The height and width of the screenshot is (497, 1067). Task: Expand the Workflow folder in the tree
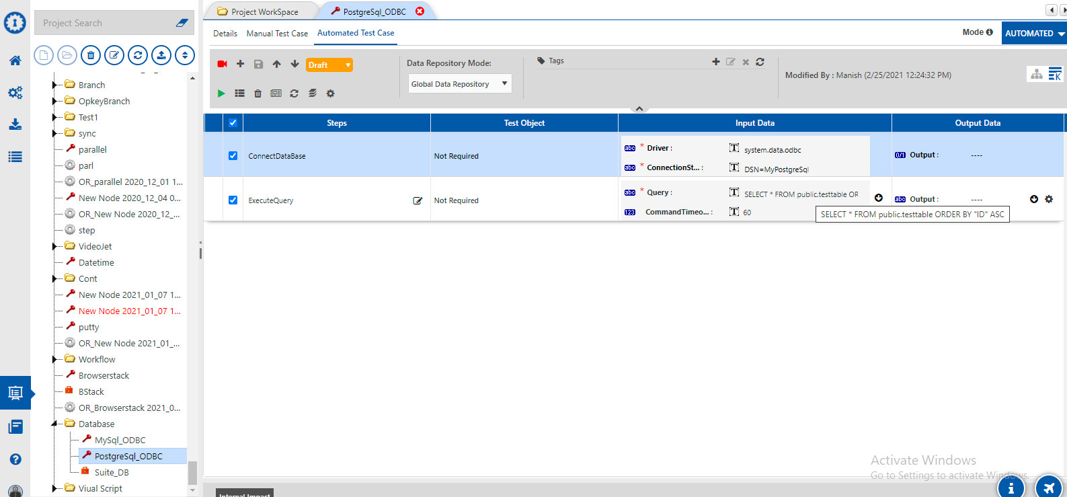click(54, 360)
